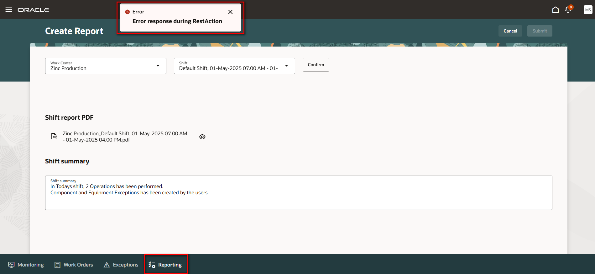Open the notifications bell
Viewport: 595px width, 274px height.
click(x=568, y=10)
